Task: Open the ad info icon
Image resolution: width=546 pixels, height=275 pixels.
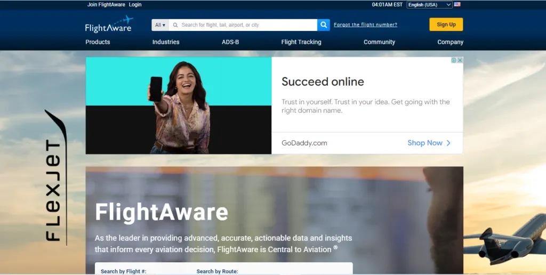Action: point(454,60)
